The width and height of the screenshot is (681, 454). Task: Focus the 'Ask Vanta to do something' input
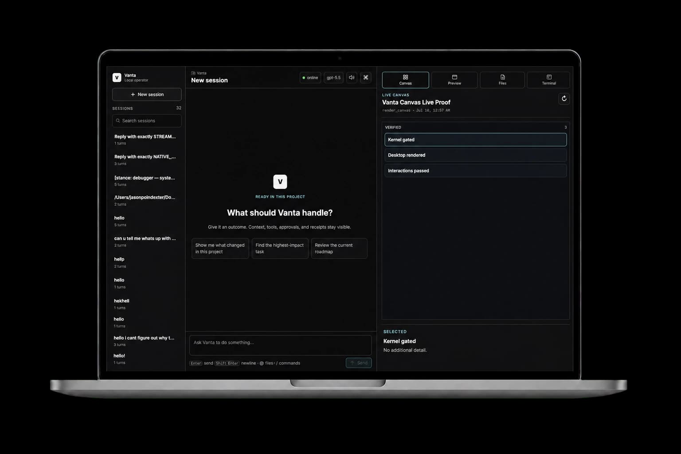click(280, 345)
